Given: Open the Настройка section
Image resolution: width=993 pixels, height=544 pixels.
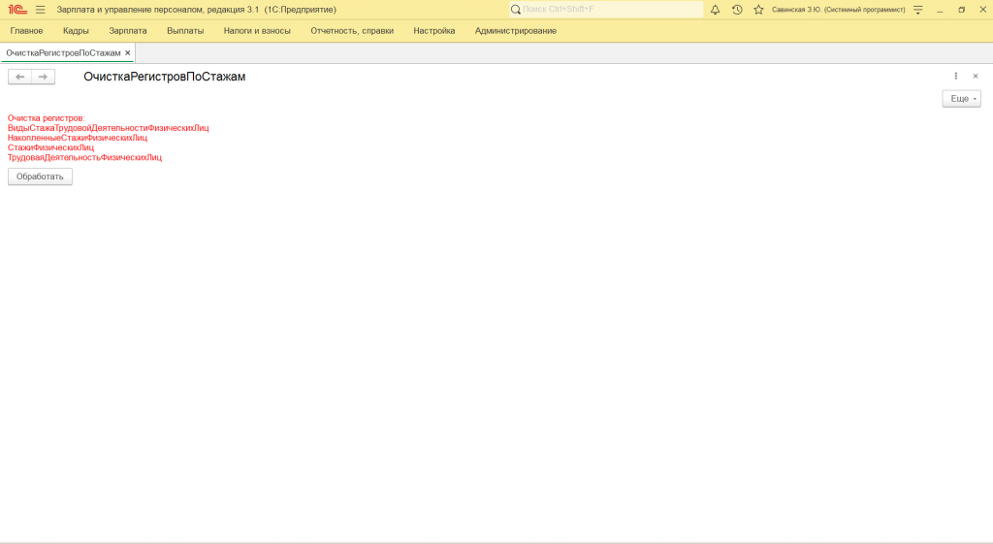Looking at the screenshot, I should tap(434, 31).
